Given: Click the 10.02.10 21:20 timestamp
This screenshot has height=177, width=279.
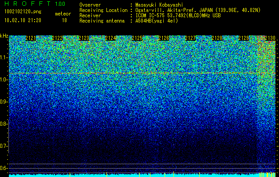Looking at the screenshot, I should tap(23, 20).
